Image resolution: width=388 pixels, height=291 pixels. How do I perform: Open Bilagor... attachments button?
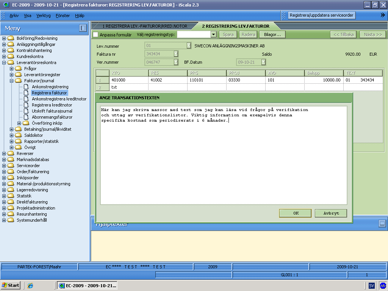point(272,34)
